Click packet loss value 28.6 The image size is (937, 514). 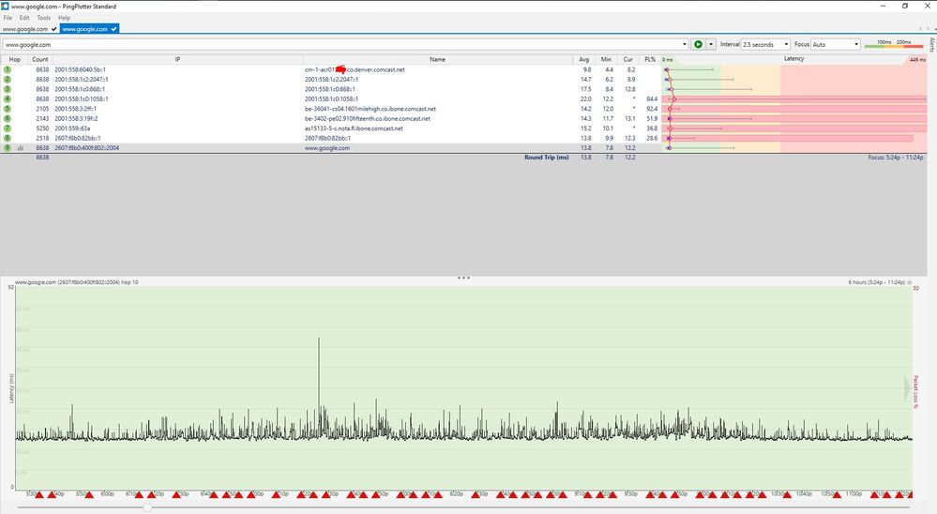point(651,138)
